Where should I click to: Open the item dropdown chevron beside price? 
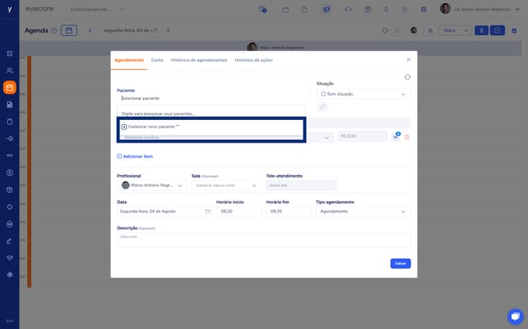click(326, 137)
